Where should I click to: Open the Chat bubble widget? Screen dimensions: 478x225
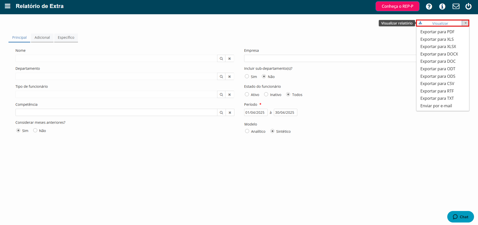tap(461, 217)
